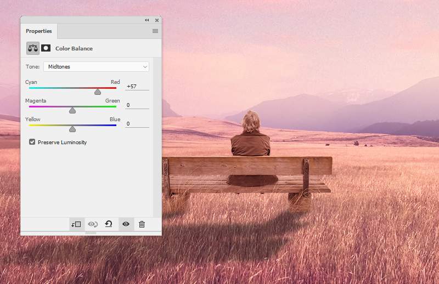The width and height of the screenshot is (439, 284).
Task: Click the Magenta-Green slider handle
Action: point(72,111)
